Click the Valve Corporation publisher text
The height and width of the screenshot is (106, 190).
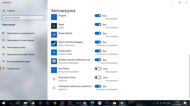pyautogui.click(x=66, y=45)
